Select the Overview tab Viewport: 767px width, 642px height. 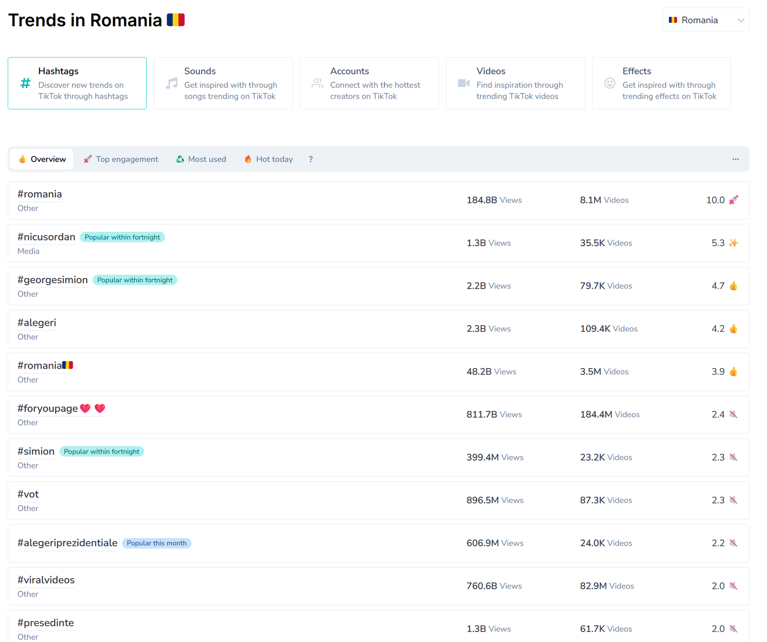42,159
